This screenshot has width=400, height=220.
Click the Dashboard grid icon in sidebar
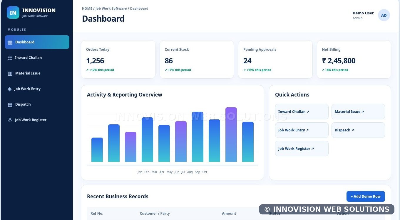(x=10, y=42)
